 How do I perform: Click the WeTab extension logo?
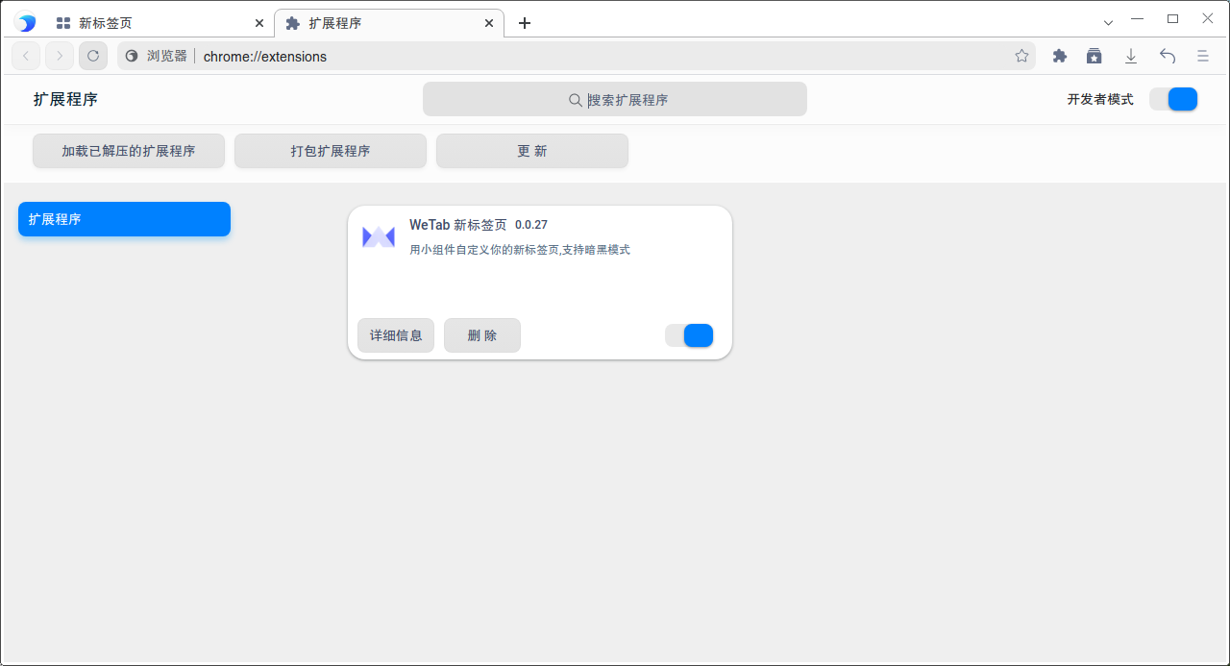pos(378,235)
